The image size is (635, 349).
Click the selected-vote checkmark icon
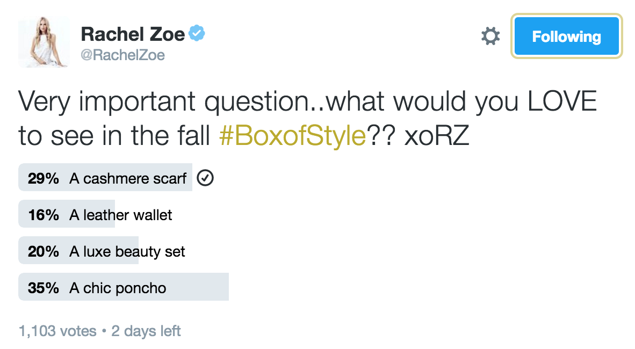click(205, 178)
